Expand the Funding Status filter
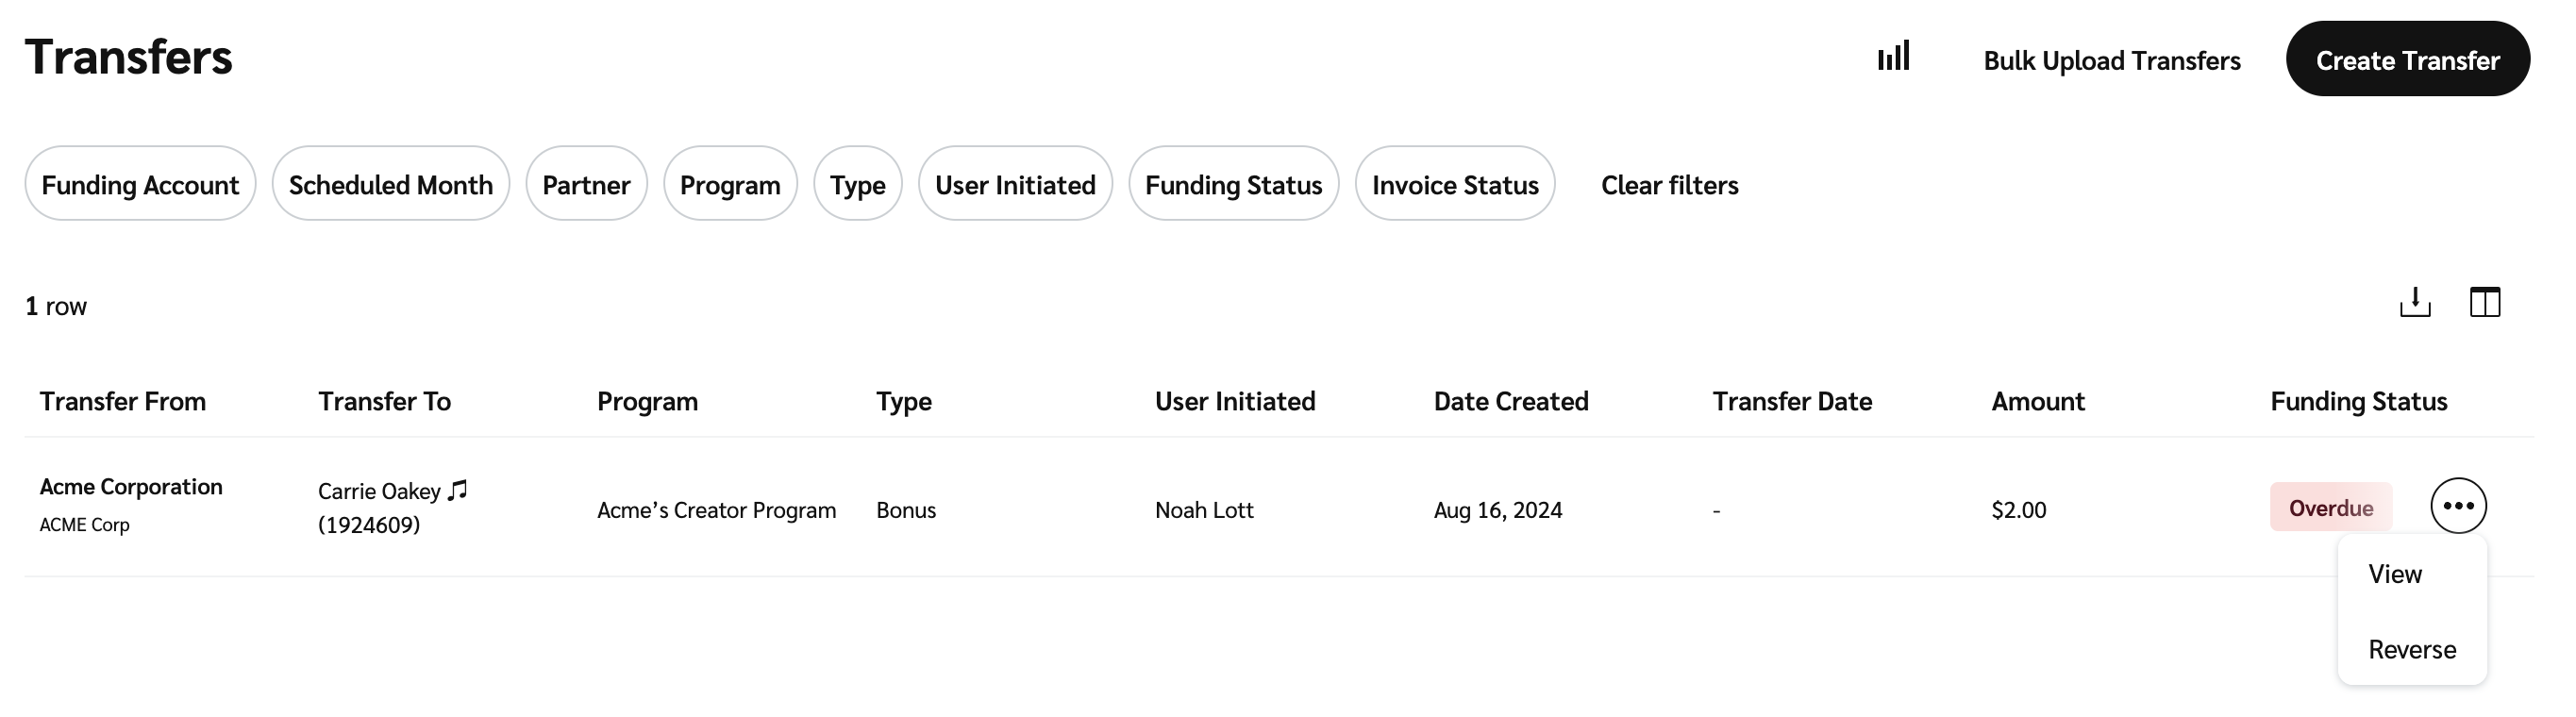2576x717 pixels. pos(1233,185)
